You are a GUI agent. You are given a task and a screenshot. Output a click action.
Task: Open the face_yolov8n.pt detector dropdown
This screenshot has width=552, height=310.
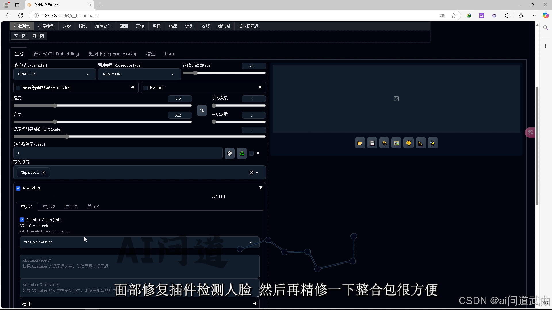click(139, 242)
